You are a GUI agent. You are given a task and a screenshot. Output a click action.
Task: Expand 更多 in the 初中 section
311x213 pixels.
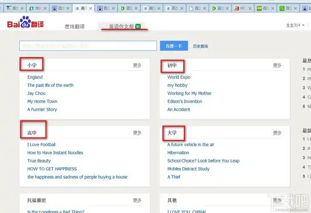(277, 66)
